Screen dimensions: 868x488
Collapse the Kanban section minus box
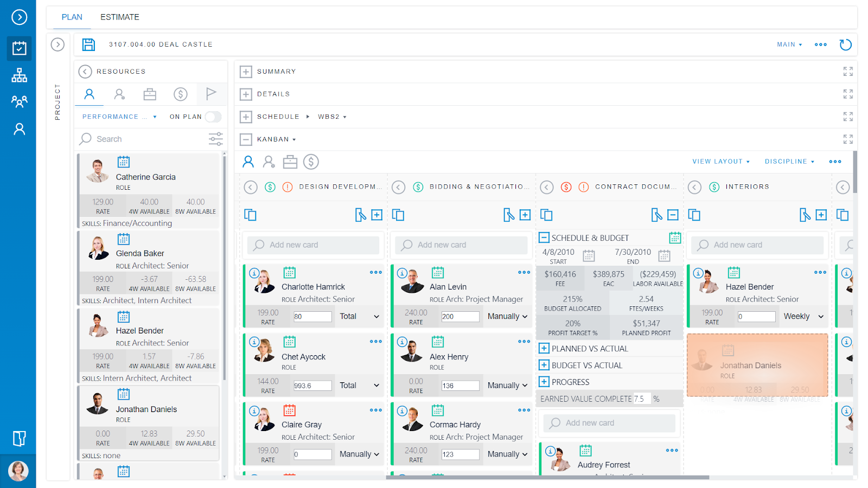coord(246,139)
